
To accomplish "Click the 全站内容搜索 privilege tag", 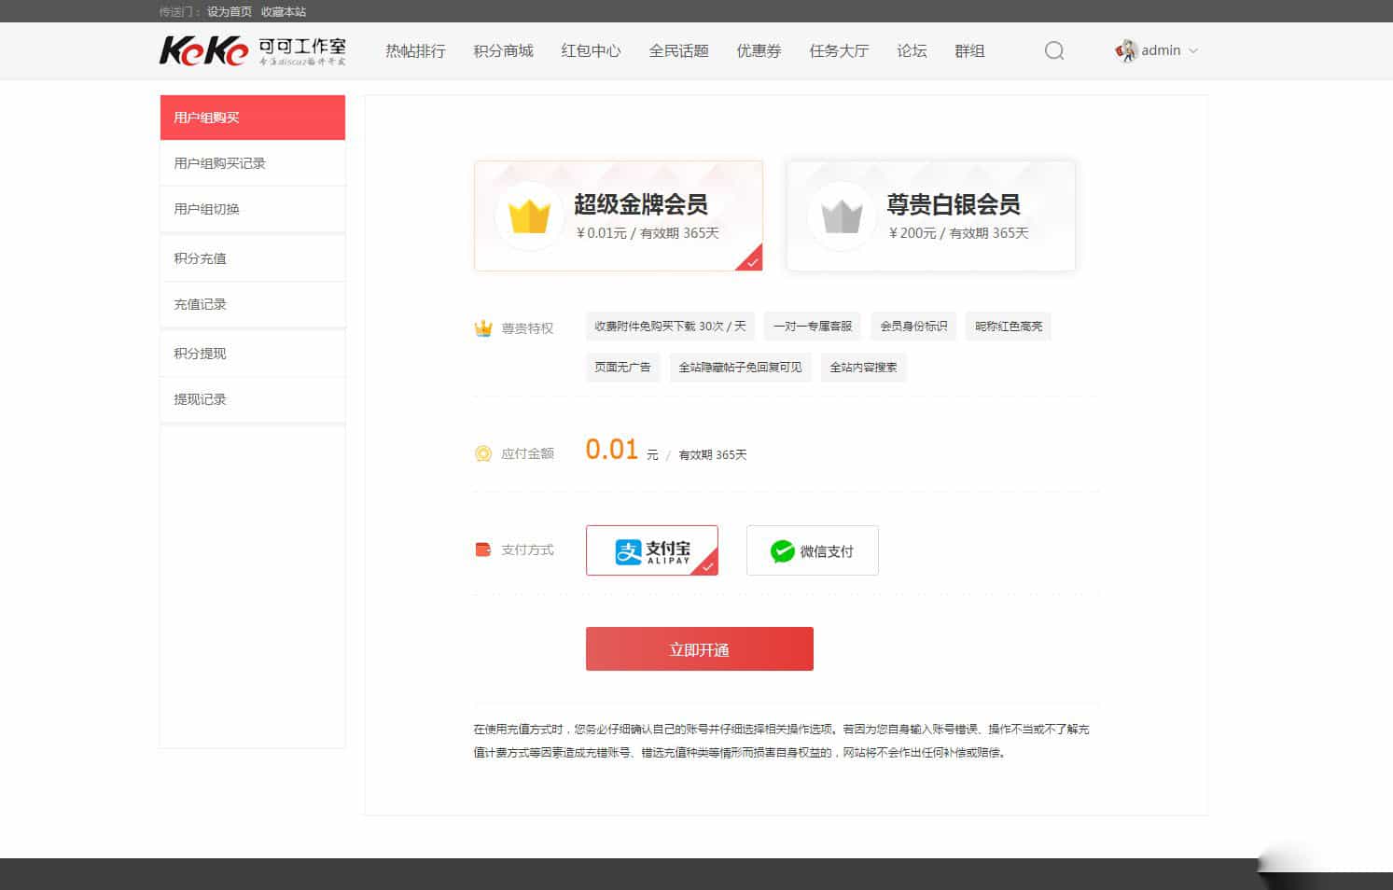I will pos(863,368).
